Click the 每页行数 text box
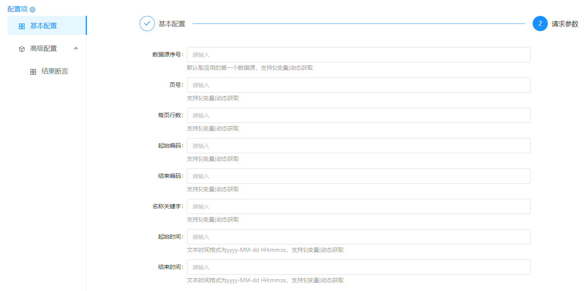The height and width of the screenshot is (291, 585). click(x=359, y=115)
